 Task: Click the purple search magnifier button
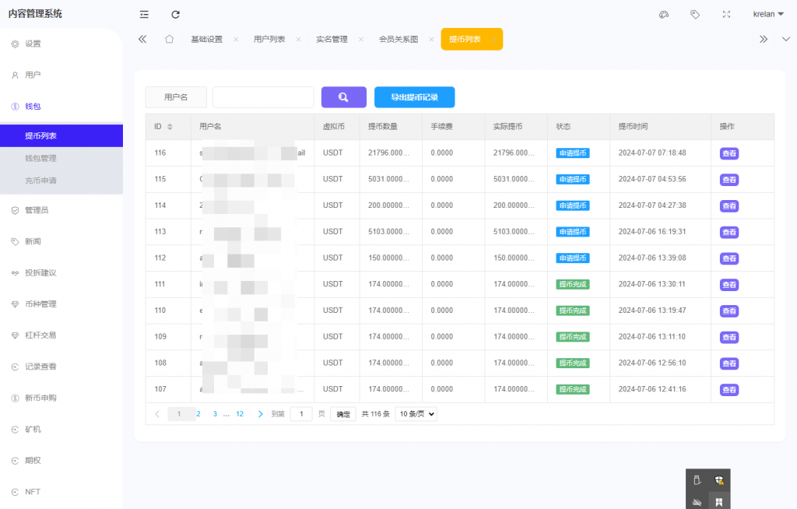pyautogui.click(x=343, y=97)
